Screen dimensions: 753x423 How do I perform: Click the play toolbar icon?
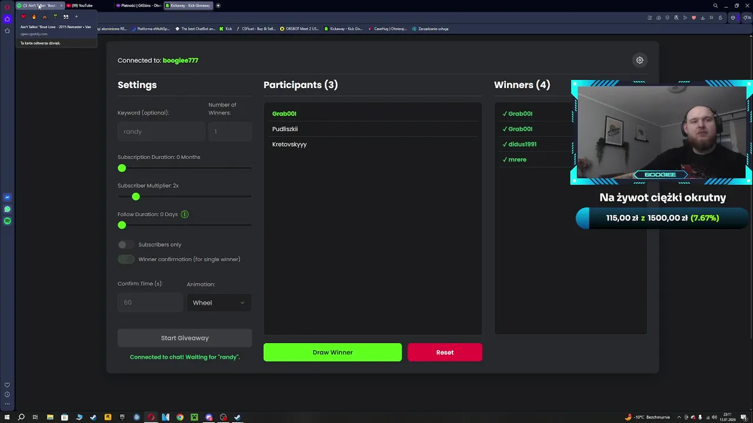[685, 18]
